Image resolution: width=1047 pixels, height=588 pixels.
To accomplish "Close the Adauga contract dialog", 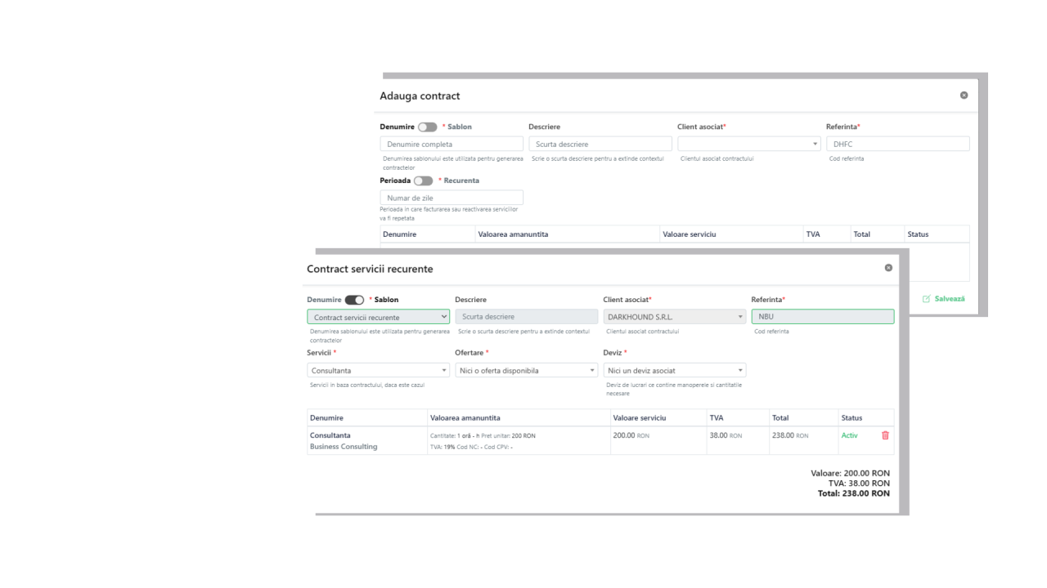I will 964,96.
